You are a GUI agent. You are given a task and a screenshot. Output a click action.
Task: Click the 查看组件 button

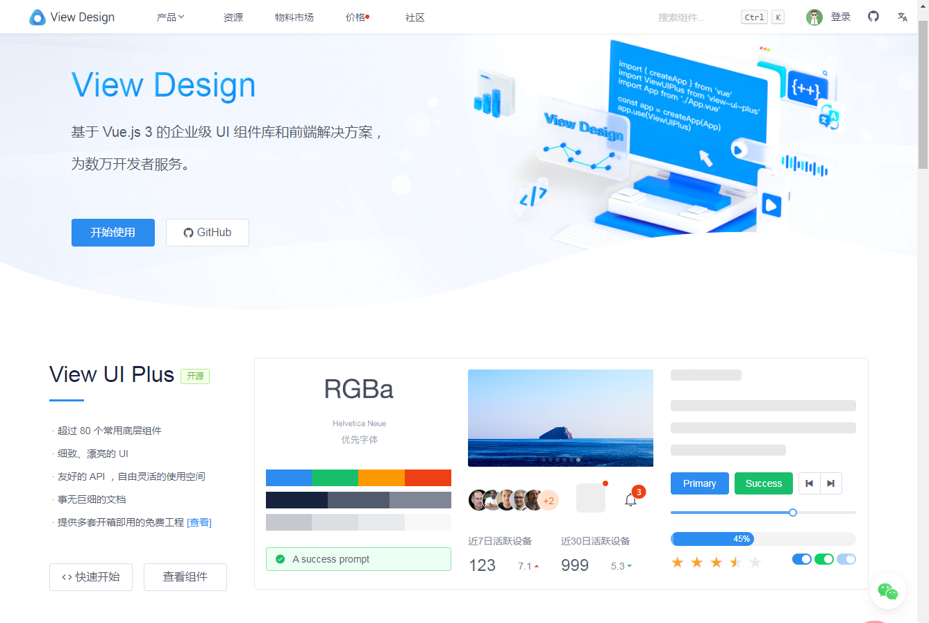pos(185,577)
